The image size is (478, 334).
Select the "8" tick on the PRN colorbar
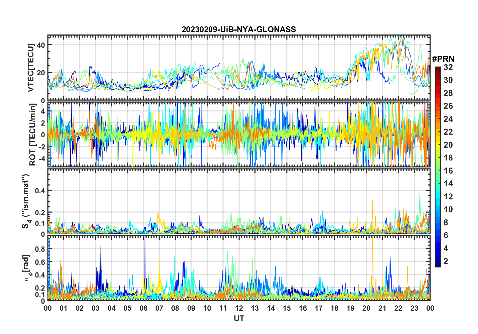click(446, 222)
